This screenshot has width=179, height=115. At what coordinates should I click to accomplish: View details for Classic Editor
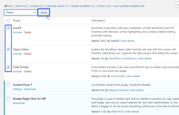click(145, 58)
